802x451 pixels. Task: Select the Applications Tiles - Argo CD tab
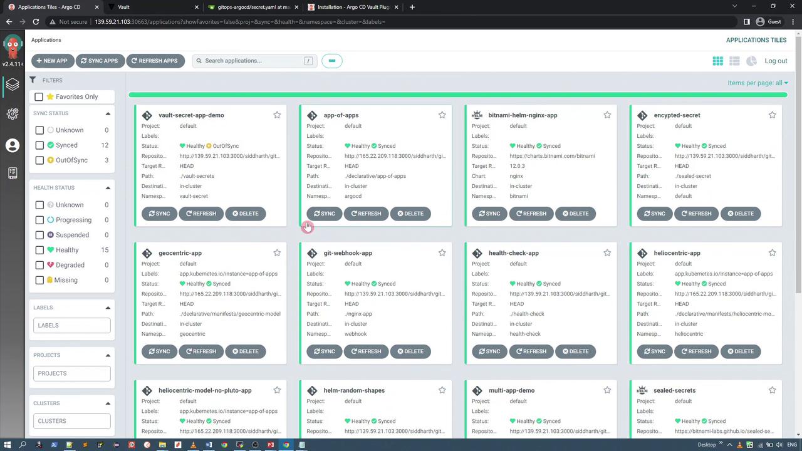[x=52, y=7]
